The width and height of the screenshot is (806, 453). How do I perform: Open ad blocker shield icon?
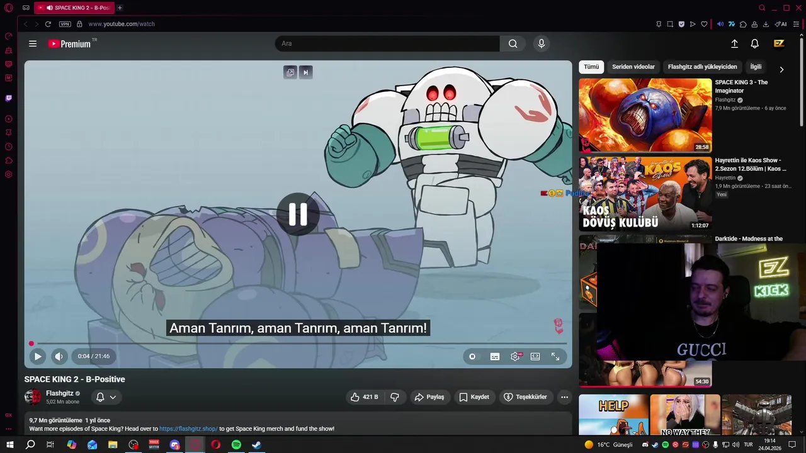tap(681, 24)
